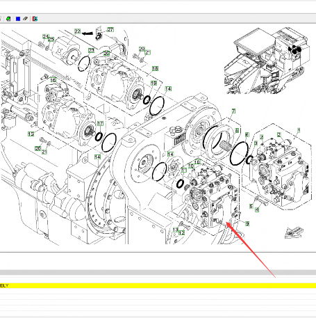Select part callout number 1

pos(299,131)
